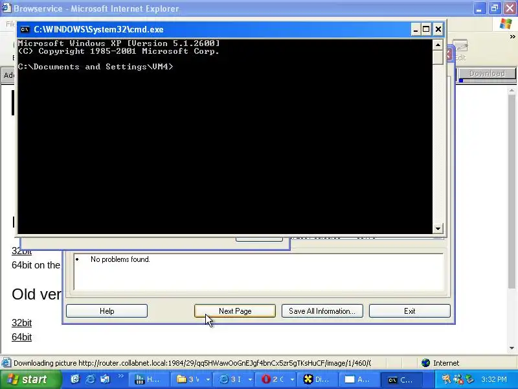Maximize the cmd.exe window
The width and height of the screenshot is (518, 389).
[x=426, y=29]
